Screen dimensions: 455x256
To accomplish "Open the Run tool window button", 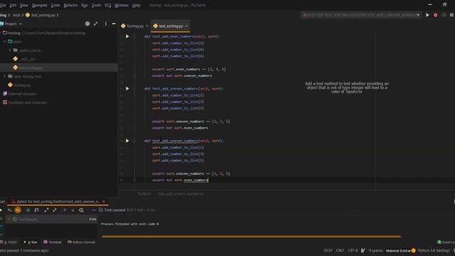I will 31,242.
